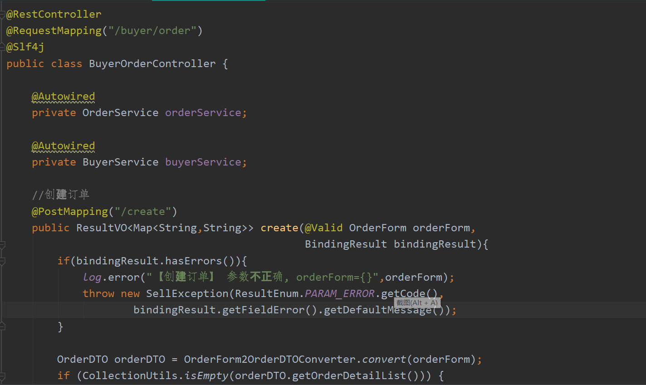The height and width of the screenshot is (385, 646).
Task: Click the isEmpty static method call
Action: point(206,376)
